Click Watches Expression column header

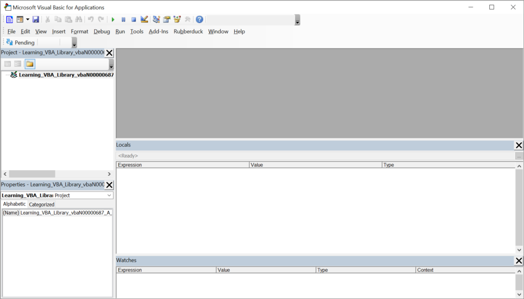(166, 270)
